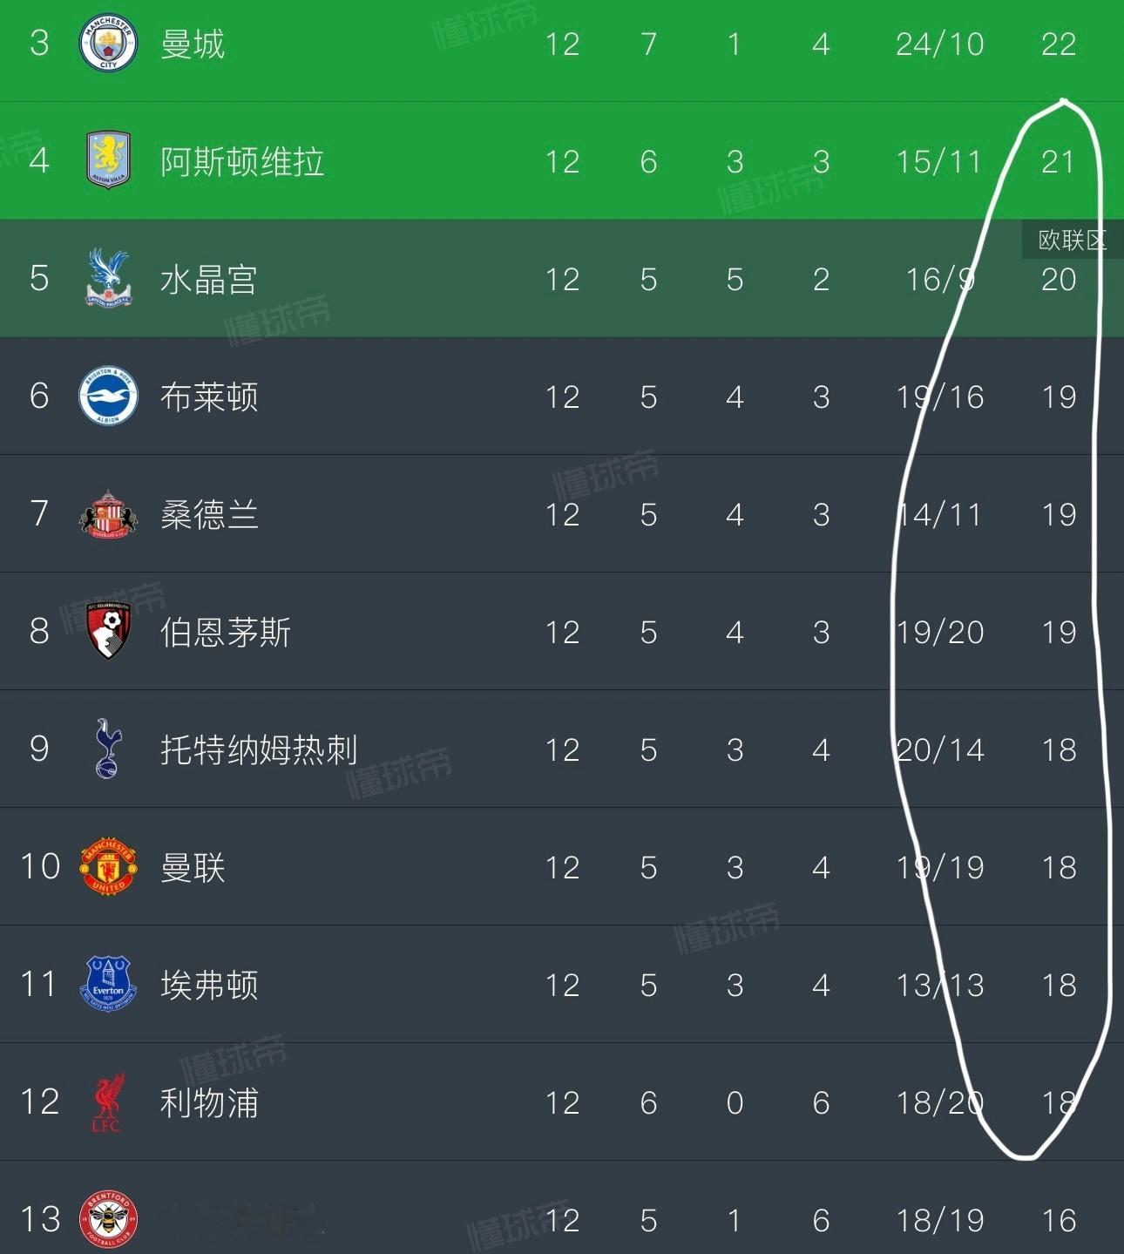Open team page for 利物浦
This screenshot has width=1124, height=1254.
209,1102
